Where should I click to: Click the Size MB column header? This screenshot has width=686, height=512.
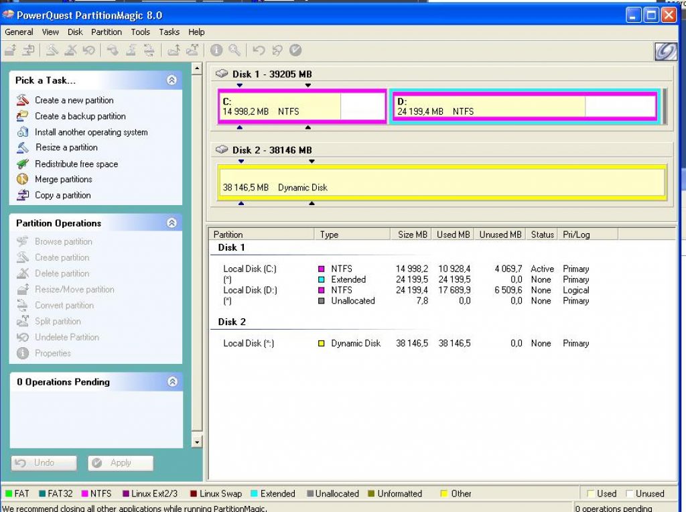point(411,235)
